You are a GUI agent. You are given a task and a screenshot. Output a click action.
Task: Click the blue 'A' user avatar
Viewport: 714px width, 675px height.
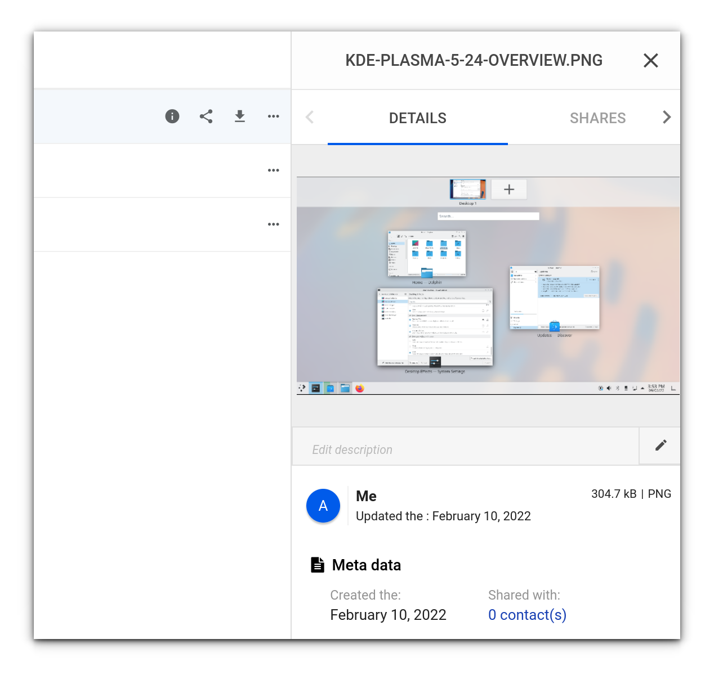tap(323, 506)
